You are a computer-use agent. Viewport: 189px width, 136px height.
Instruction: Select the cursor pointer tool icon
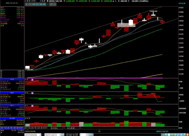click(166, 135)
